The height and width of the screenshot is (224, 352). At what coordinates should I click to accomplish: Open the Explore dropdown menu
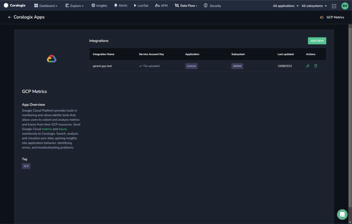[74, 5]
